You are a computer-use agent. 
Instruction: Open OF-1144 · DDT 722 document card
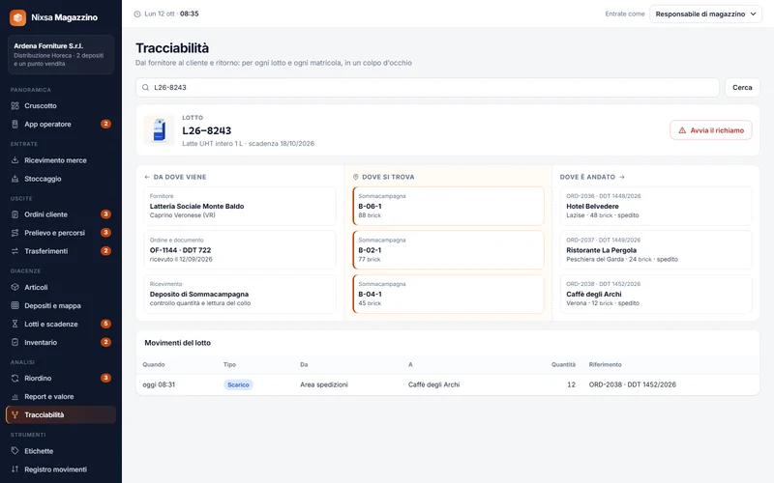[x=240, y=250]
